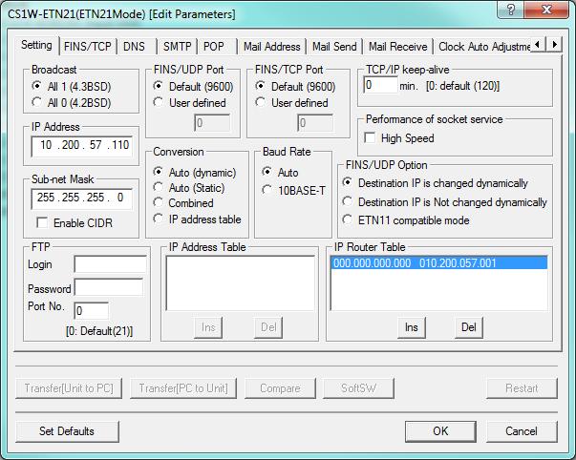Dismiss dialog with Cancel
The height and width of the screenshot is (460, 576).
[x=522, y=431]
